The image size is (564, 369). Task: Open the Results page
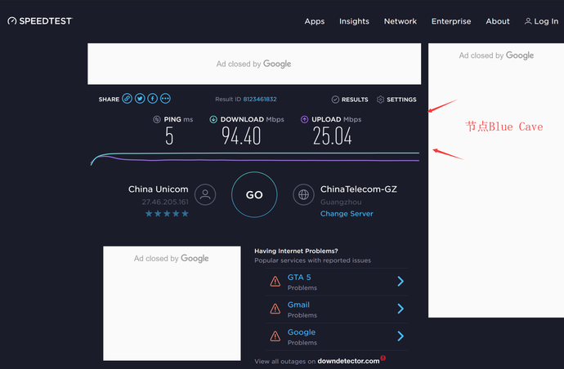pos(350,100)
